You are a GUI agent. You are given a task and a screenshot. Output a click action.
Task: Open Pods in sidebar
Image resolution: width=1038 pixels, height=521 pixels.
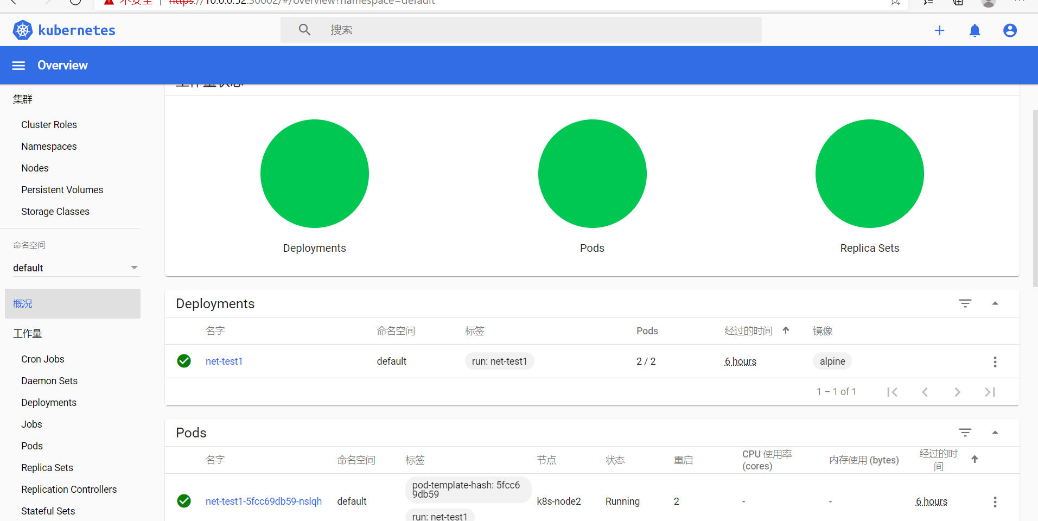click(32, 446)
